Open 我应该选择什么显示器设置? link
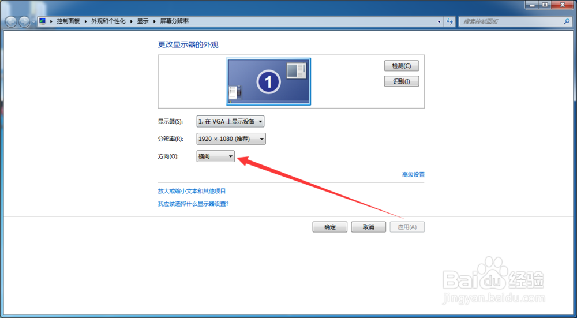The width and height of the screenshot is (577, 318). [193, 204]
